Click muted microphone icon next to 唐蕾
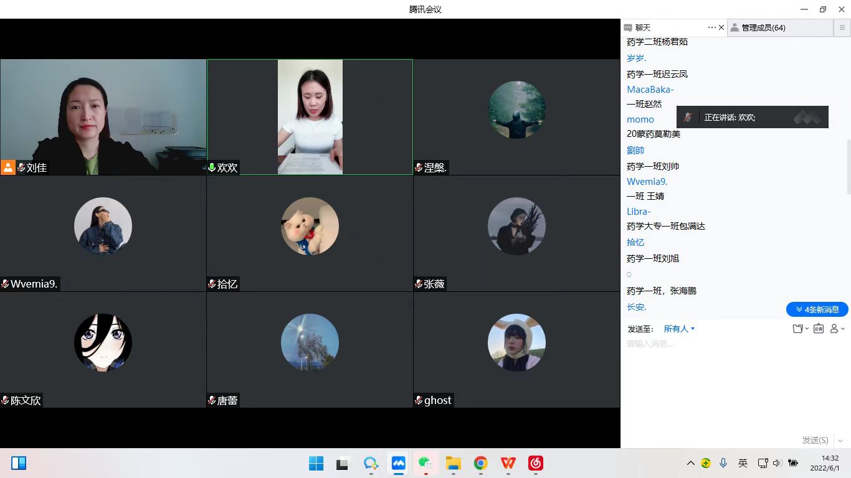851x478 pixels. click(212, 400)
